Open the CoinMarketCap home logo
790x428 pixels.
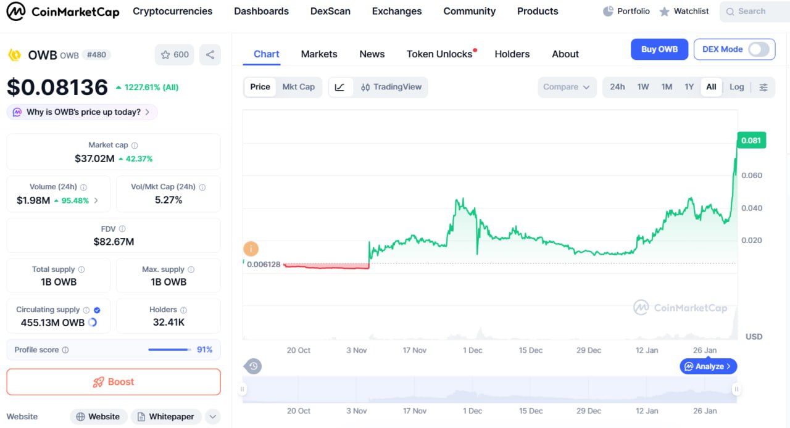click(62, 11)
